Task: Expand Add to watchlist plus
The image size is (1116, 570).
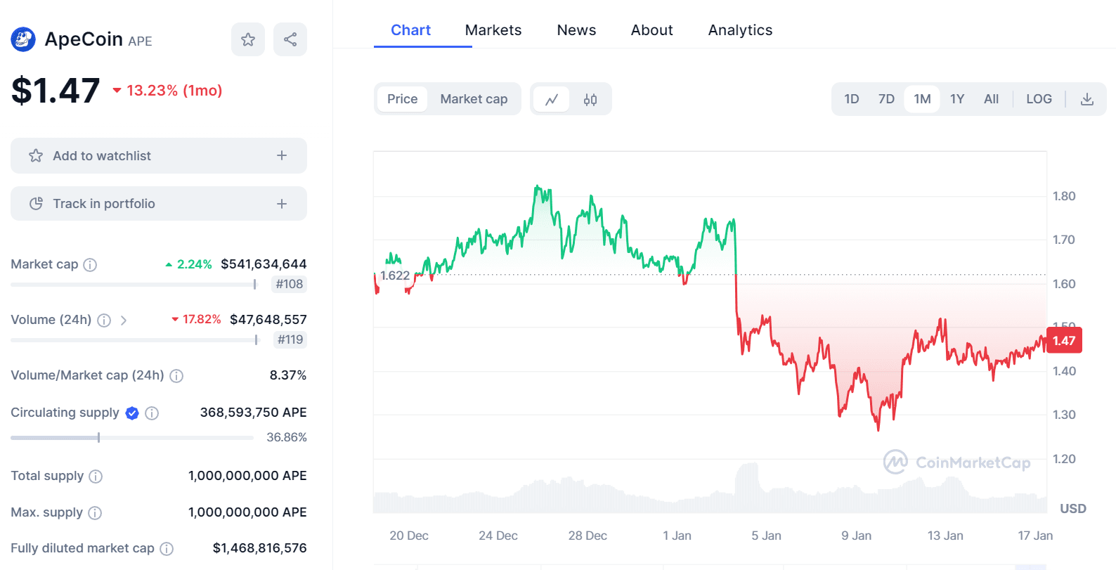Action: tap(282, 155)
